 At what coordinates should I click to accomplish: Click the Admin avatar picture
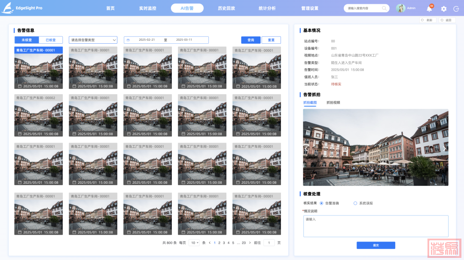click(400, 8)
